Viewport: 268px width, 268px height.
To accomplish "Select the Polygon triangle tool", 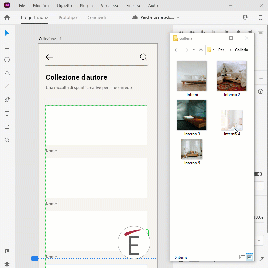I will click(7, 73).
